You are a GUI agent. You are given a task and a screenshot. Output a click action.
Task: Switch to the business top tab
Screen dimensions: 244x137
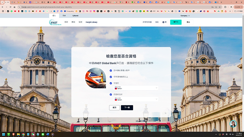pos(64,16)
